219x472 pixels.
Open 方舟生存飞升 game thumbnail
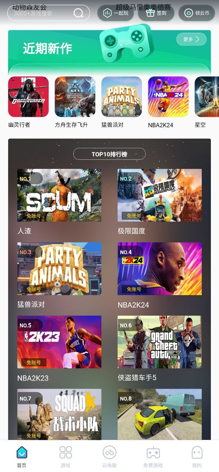tap(75, 97)
